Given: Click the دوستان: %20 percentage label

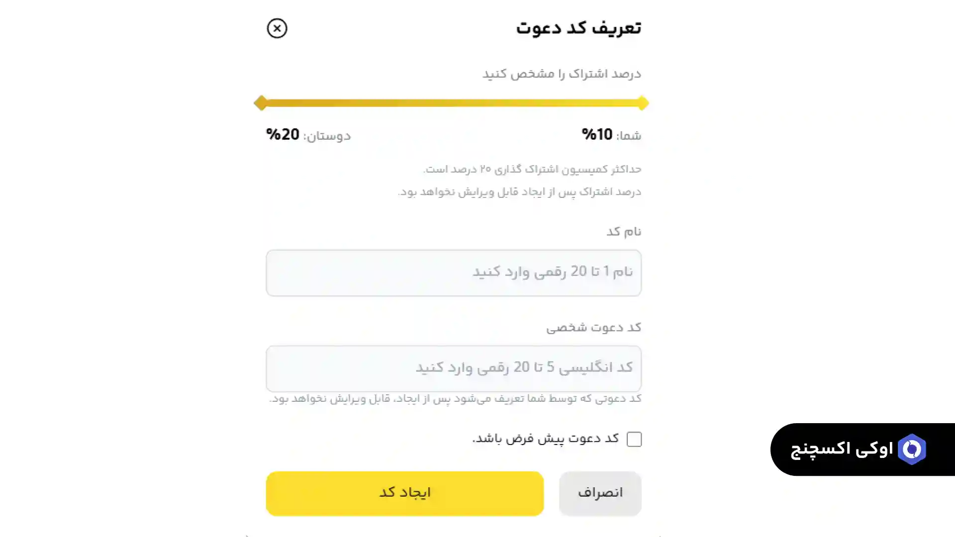Looking at the screenshot, I should tap(308, 135).
